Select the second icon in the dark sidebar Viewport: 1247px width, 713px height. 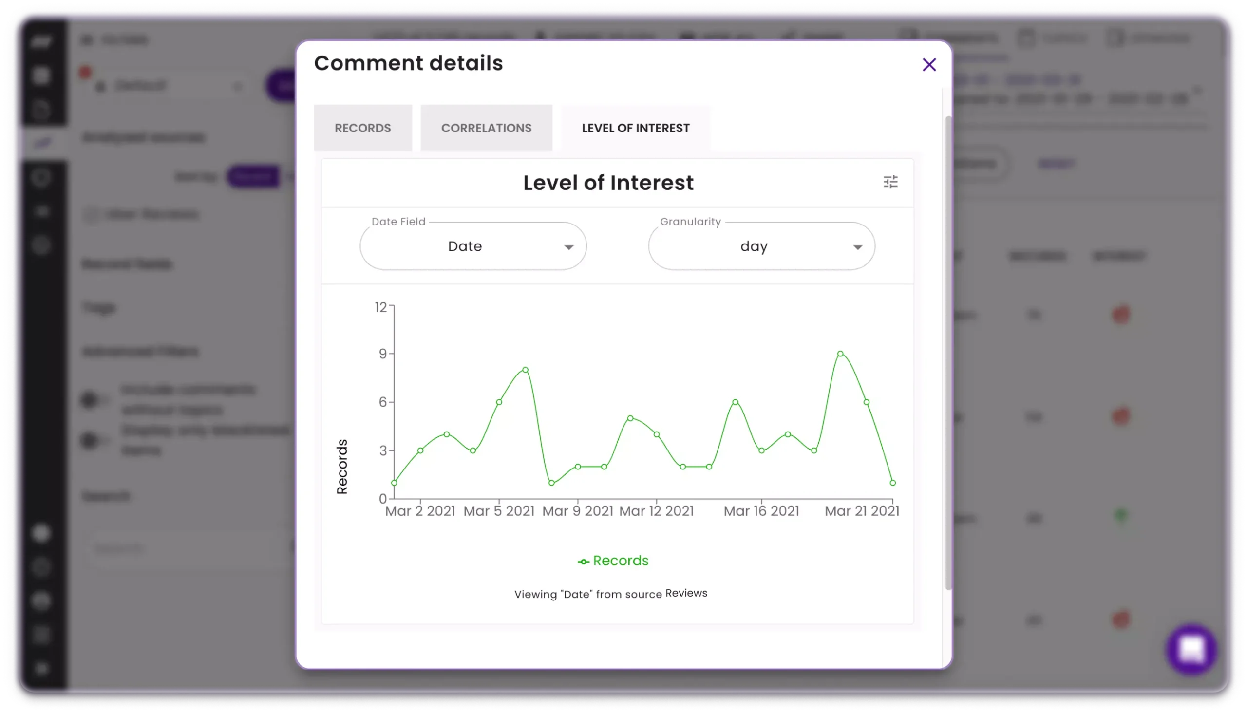[x=43, y=75]
